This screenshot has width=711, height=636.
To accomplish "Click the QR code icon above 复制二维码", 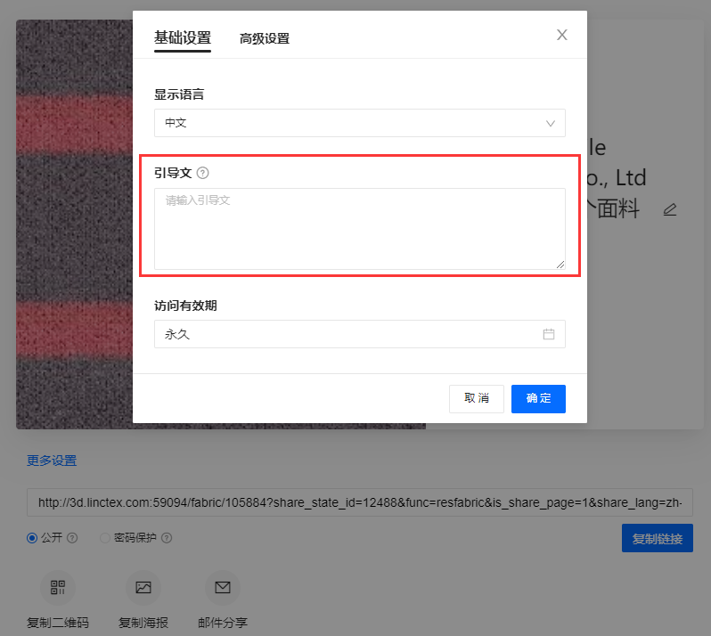I will click(x=59, y=588).
